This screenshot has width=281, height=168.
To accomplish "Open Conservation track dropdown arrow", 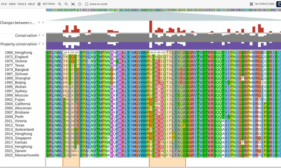I will pos(43,35).
